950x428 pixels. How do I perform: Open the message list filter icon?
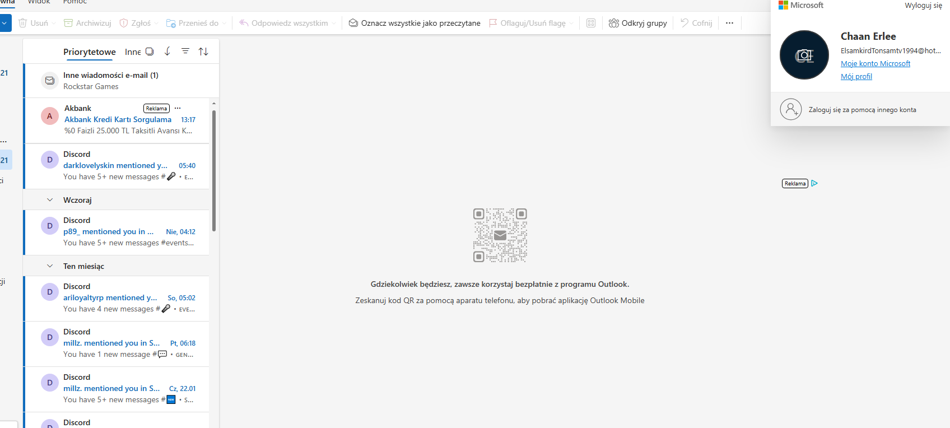click(x=185, y=51)
